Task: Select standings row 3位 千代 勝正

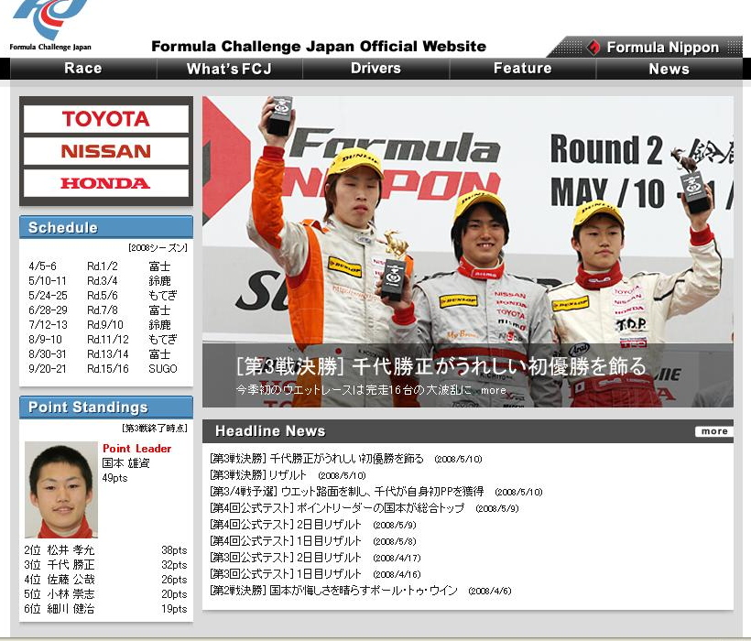Action: click(106, 565)
